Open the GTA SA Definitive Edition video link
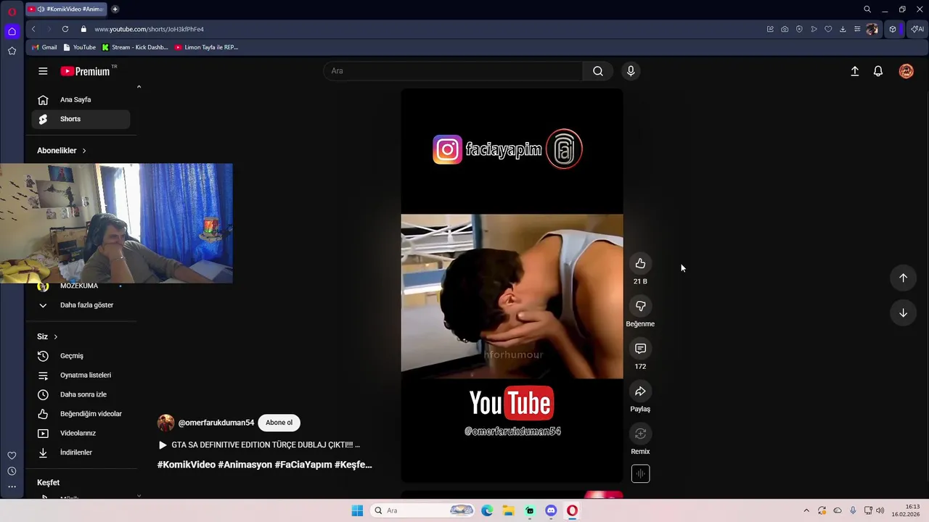Image resolution: width=929 pixels, height=522 pixels. pos(258,445)
